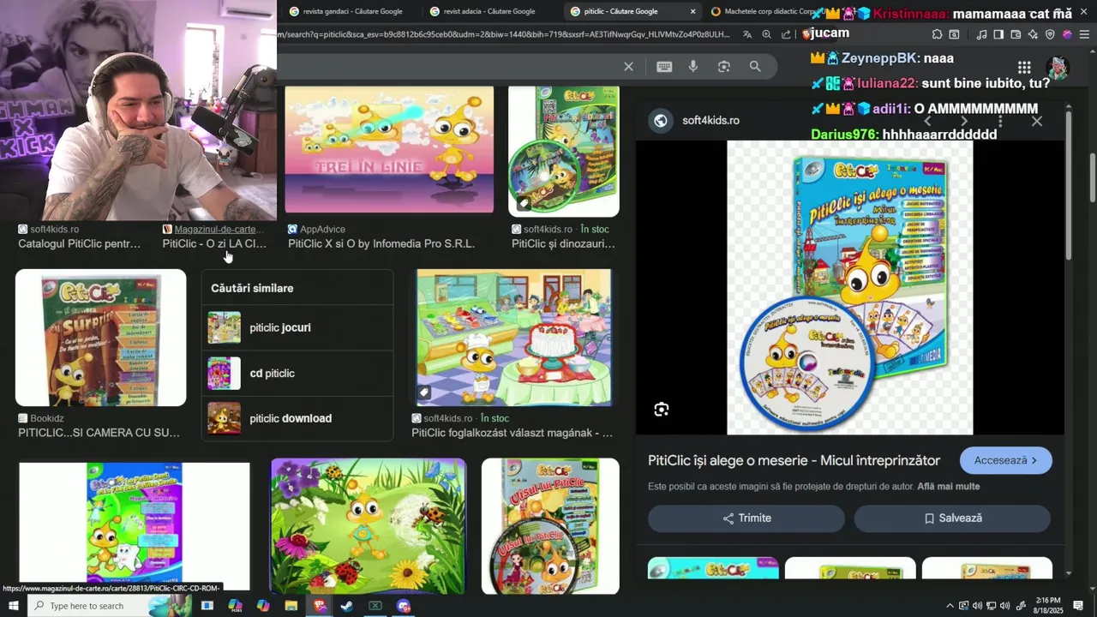Click the Trimite share button
The width and height of the screenshot is (1097, 617).
746,518
